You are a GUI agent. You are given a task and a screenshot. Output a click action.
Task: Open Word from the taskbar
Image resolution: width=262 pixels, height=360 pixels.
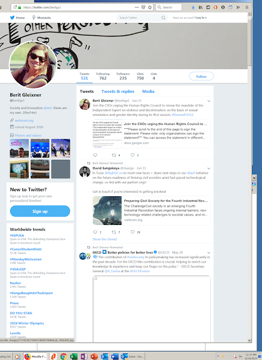[x=115, y=357]
